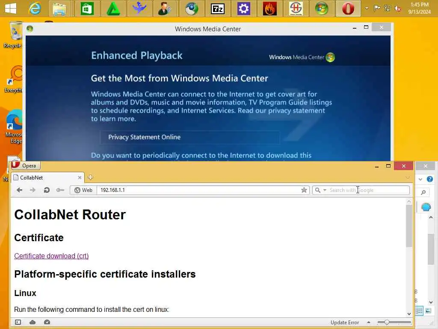
Task: Maximize the Windows Media Center window
Action: coord(366,27)
